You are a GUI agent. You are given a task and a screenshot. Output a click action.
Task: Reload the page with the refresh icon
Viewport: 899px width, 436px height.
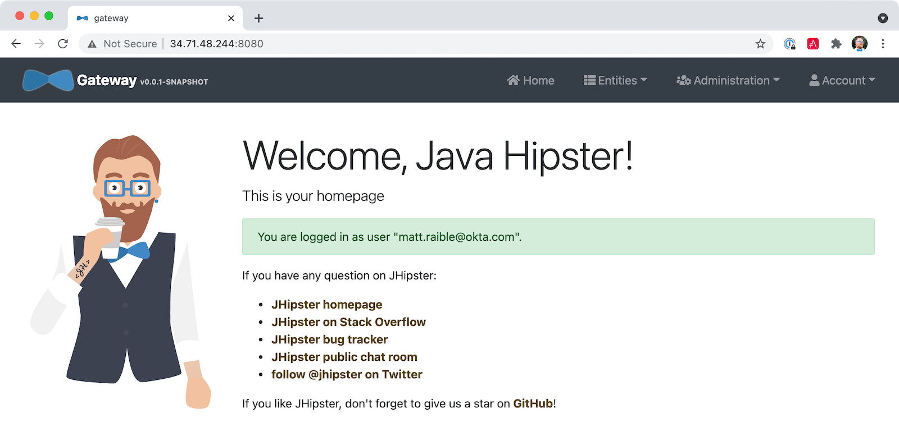63,44
